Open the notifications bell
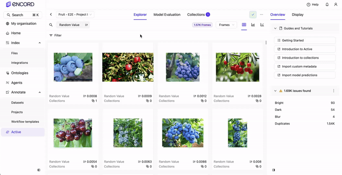The image size is (342, 175). 327,4
